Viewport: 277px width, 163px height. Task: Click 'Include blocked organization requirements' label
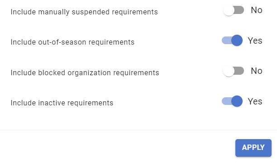(85, 73)
